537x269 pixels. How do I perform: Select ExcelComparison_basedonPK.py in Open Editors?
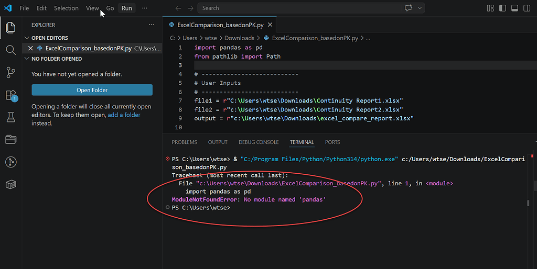click(92, 48)
